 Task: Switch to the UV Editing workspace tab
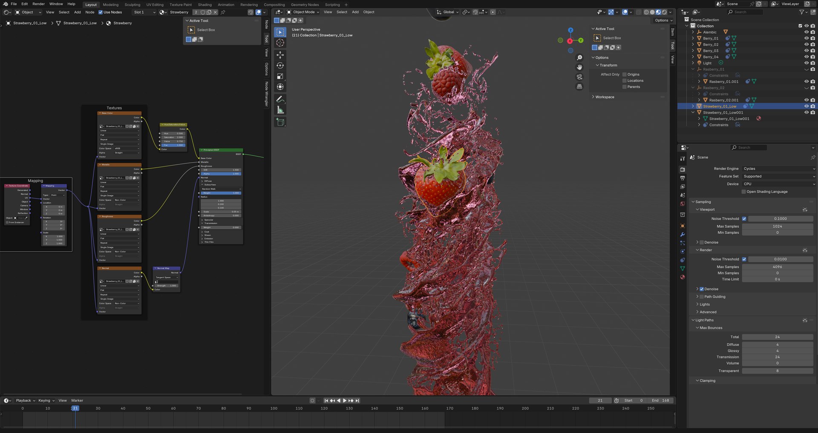coord(155,5)
